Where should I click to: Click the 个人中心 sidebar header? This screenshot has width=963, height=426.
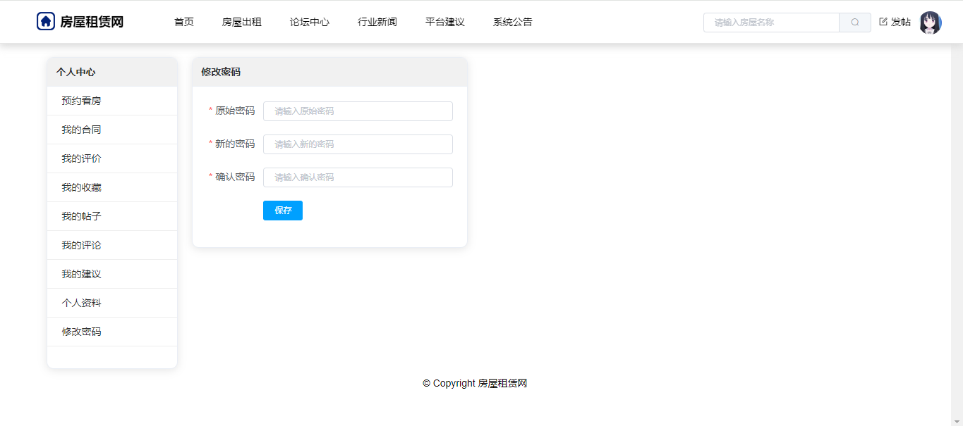pos(112,72)
